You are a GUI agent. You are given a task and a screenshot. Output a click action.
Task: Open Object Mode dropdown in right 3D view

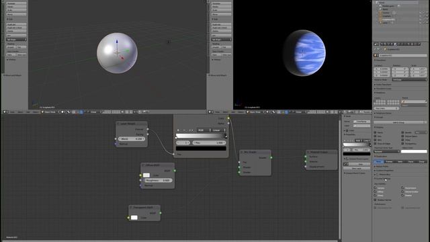255,112
